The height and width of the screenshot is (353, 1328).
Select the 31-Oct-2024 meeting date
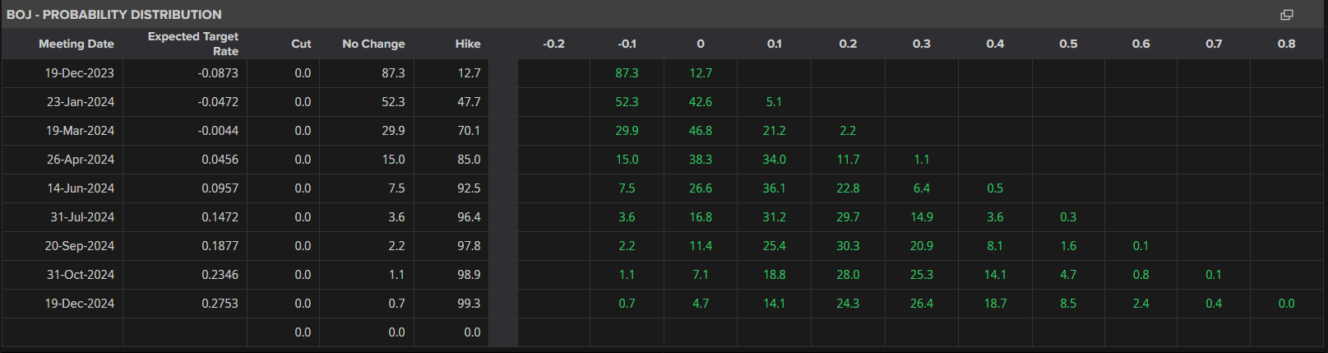[x=81, y=275]
